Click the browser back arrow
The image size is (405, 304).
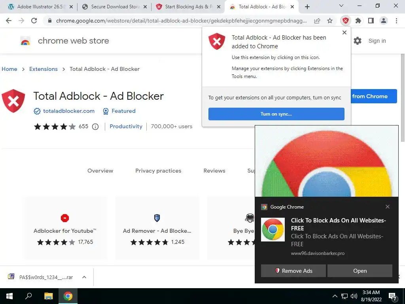tap(9, 21)
